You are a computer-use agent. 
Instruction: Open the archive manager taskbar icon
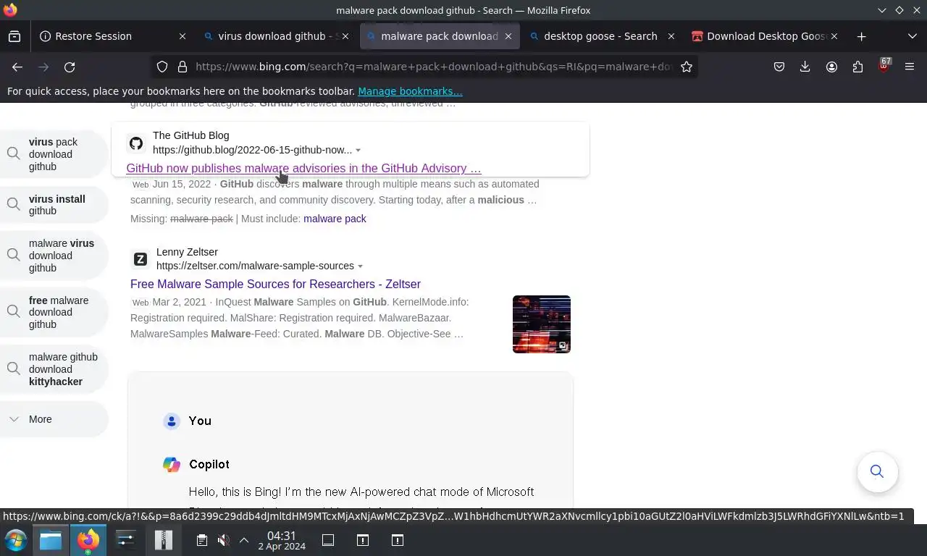tap(164, 540)
